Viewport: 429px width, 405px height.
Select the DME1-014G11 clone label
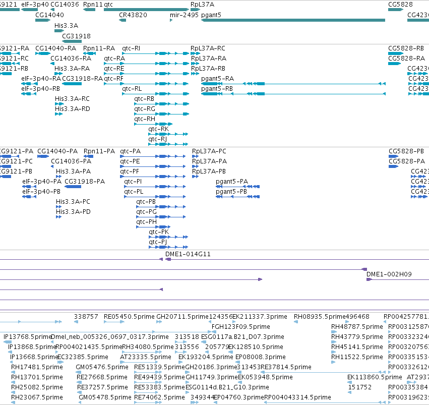coord(188,254)
